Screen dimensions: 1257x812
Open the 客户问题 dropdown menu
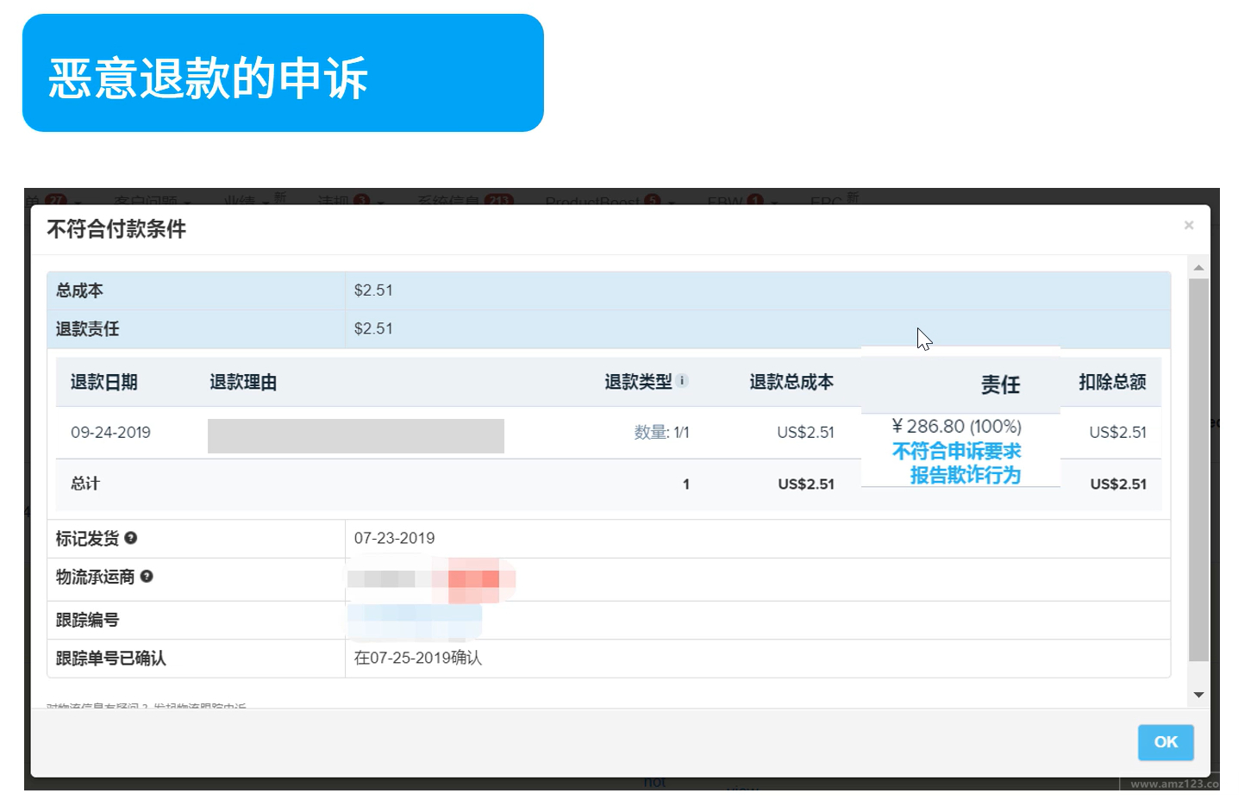coord(152,200)
